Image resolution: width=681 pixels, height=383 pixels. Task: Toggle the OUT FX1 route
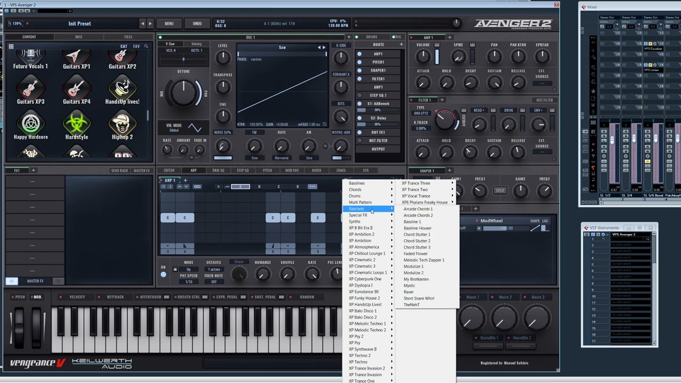[x=360, y=132]
